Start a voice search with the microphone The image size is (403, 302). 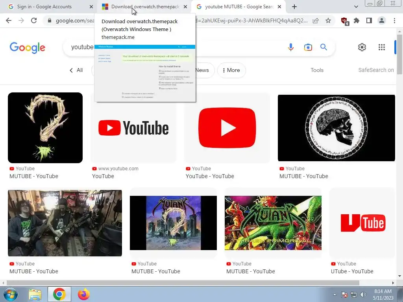(x=291, y=47)
